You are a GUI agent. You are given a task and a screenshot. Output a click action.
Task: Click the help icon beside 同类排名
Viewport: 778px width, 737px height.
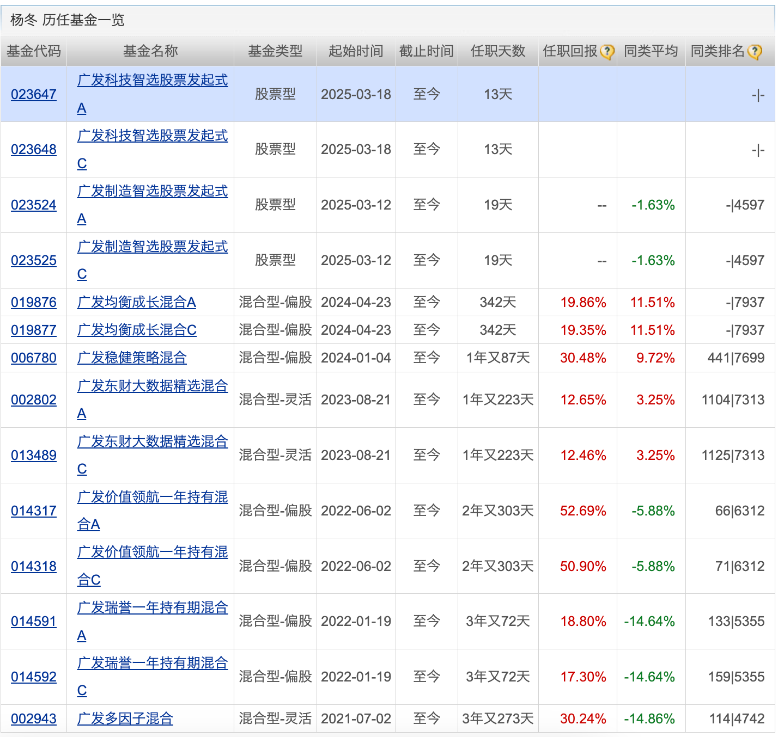(755, 52)
